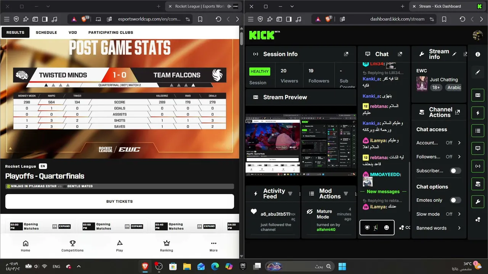Toggle Channel Actions camera icon in sidebar
The image size is (488, 274).
pos(478,184)
